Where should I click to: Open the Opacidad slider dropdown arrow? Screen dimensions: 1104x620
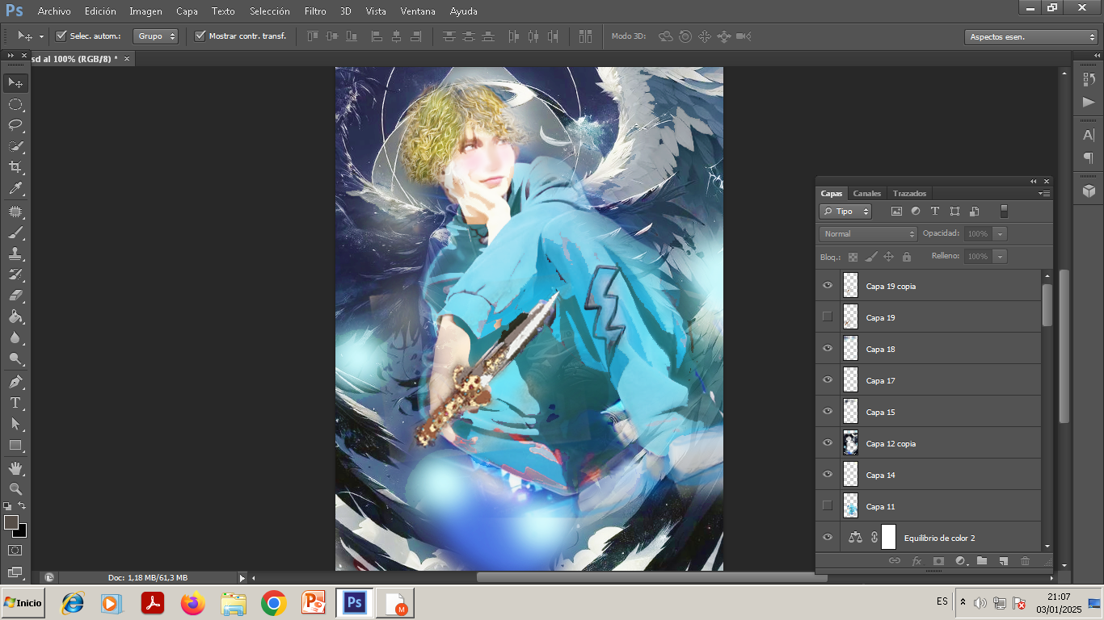(1000, 234)
